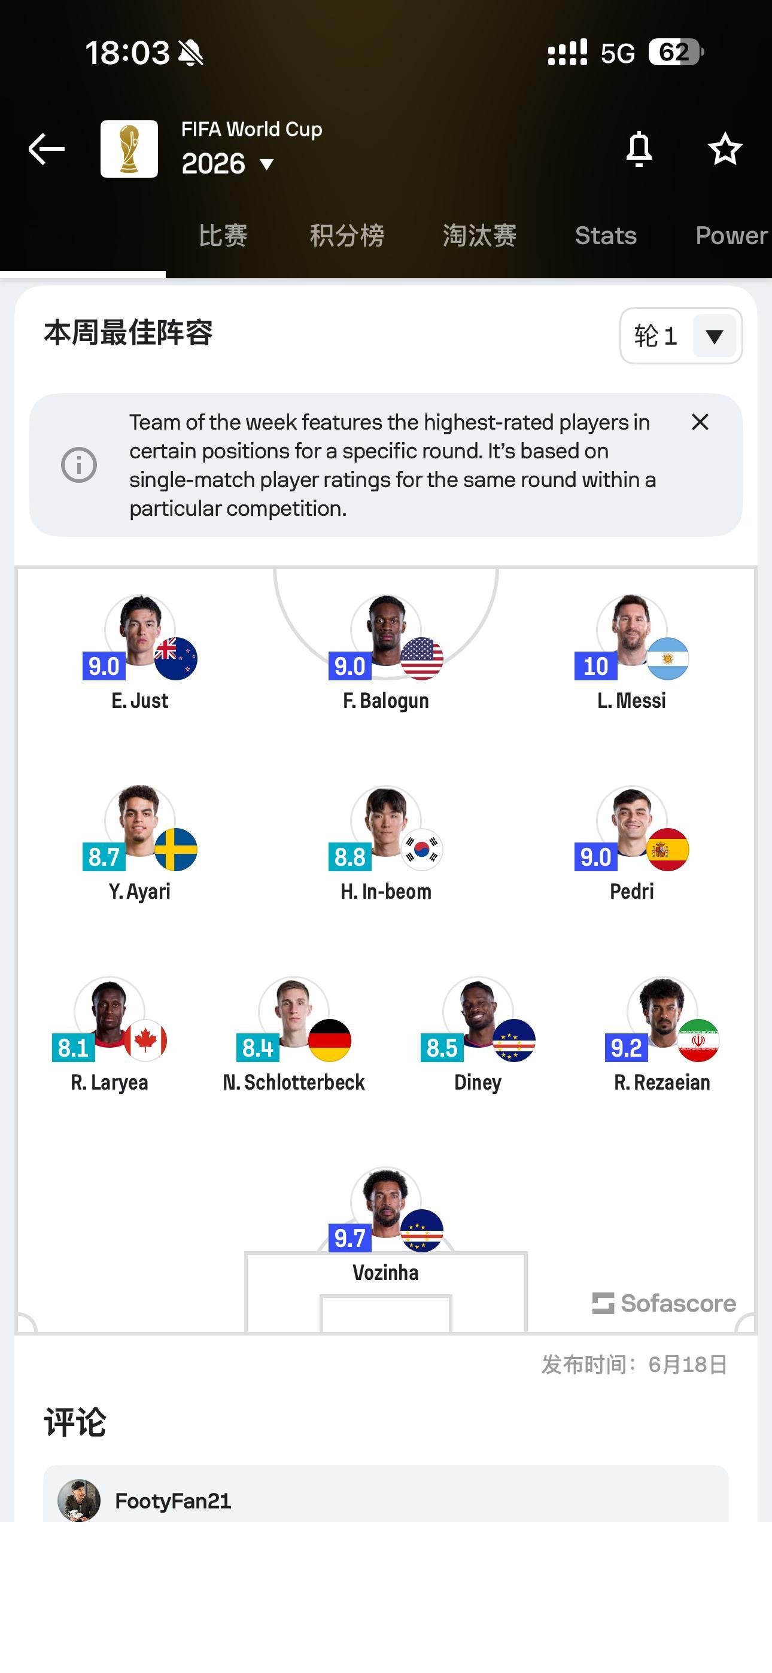Tap Pedri's 9.0 rating badge

(596, 857)
